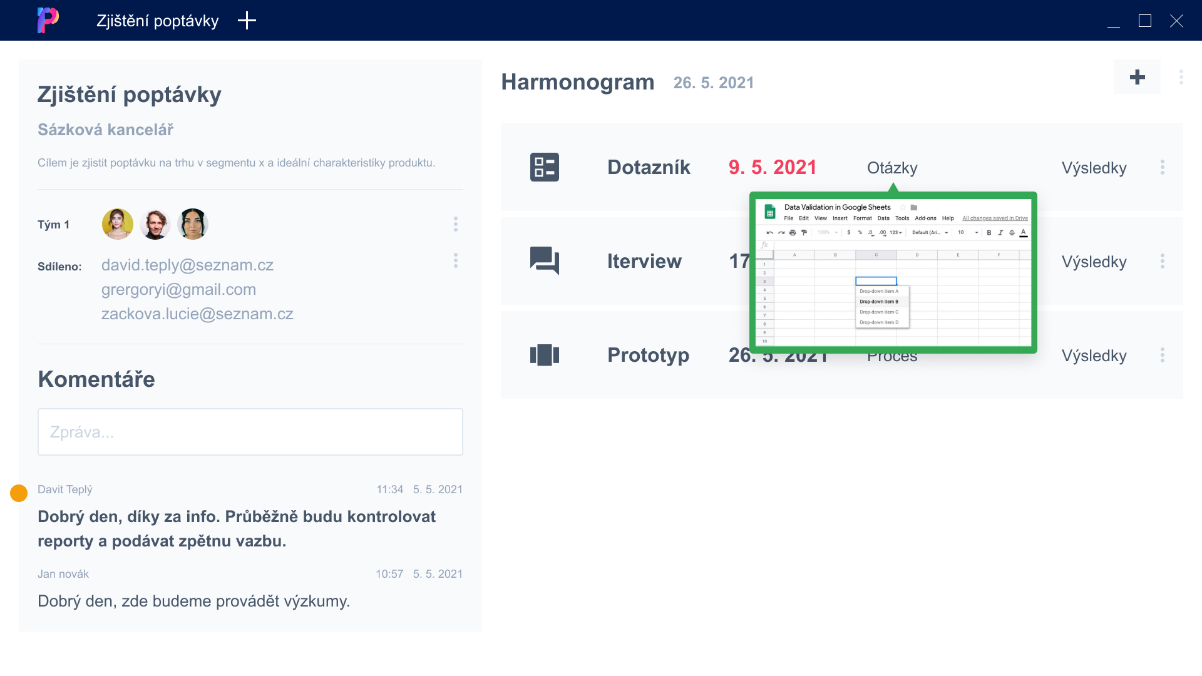Image resolution: width=1202 pixels, height=676 pixels.
Task: Open Sdíleno three-dot options menu
Action: (455, 260)
